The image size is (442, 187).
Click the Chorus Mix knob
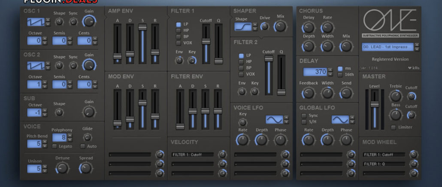[346, 46]
